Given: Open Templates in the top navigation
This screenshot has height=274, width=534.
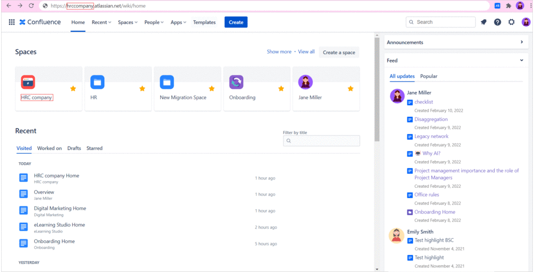Looking at the screenshot, I should [205, 22].
